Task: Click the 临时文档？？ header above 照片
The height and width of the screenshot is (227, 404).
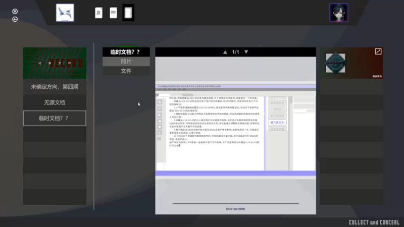Action: pyautogui.click(x=126, y=52)
